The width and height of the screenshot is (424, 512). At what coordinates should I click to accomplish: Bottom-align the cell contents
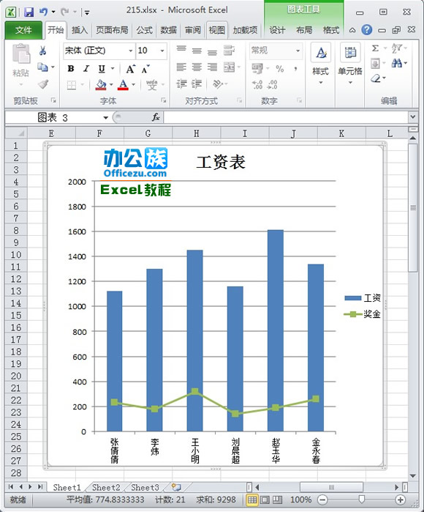(212, 51)
